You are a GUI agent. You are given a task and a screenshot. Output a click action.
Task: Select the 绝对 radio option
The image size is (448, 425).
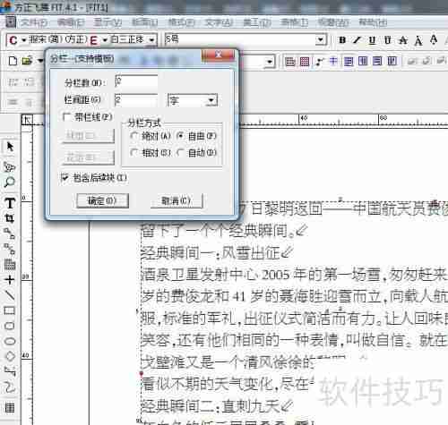(134, 136)
